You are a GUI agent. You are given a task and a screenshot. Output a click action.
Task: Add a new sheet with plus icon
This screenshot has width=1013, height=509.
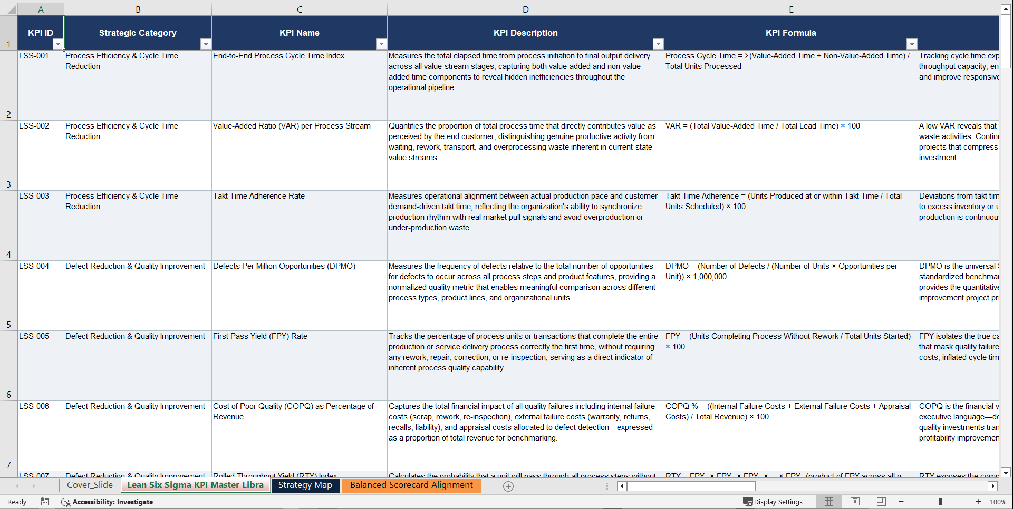click(x=508, y=486)
